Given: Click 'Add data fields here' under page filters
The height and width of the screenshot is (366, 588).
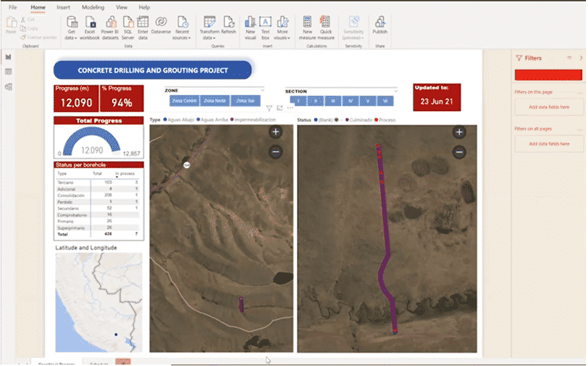Looking at the screenshot, I should tap(548, 107).
